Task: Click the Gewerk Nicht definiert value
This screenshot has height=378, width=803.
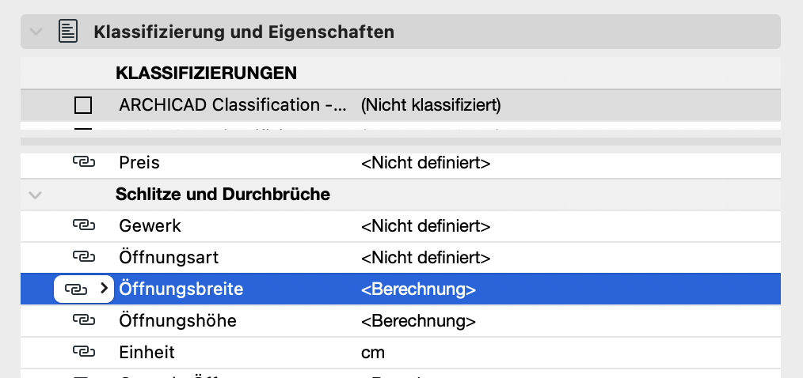Action: (425, 225)
